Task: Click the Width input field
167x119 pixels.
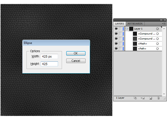Action: coord(49,56)
